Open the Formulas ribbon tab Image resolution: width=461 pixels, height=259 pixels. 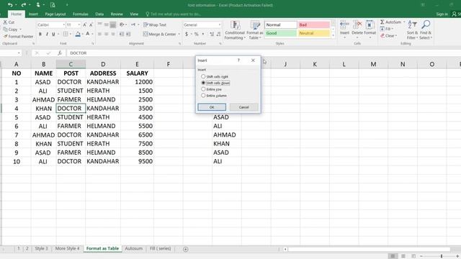click(80, 14)
